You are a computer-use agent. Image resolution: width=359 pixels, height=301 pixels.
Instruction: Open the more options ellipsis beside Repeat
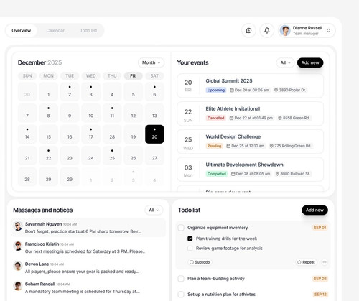(325, 262)
